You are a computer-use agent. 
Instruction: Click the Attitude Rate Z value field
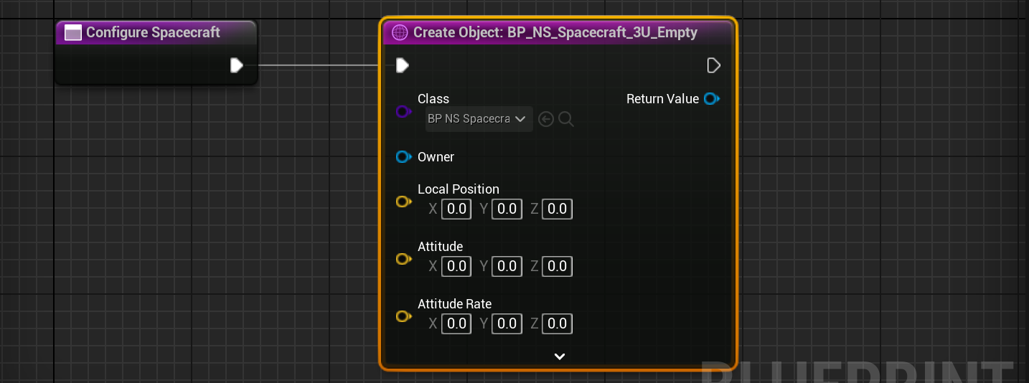click(x=557, y=323)
